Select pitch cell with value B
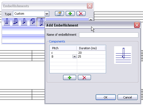This screenshot has height=106, width=143. (x=61, y=57)
